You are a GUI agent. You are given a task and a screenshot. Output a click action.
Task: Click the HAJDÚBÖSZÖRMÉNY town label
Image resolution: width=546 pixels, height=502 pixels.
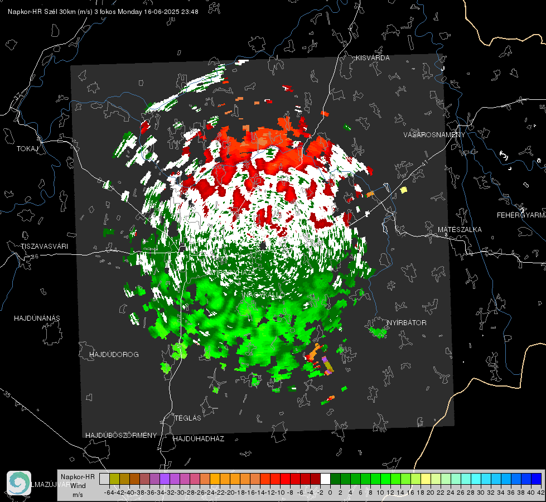coord(121,435)
